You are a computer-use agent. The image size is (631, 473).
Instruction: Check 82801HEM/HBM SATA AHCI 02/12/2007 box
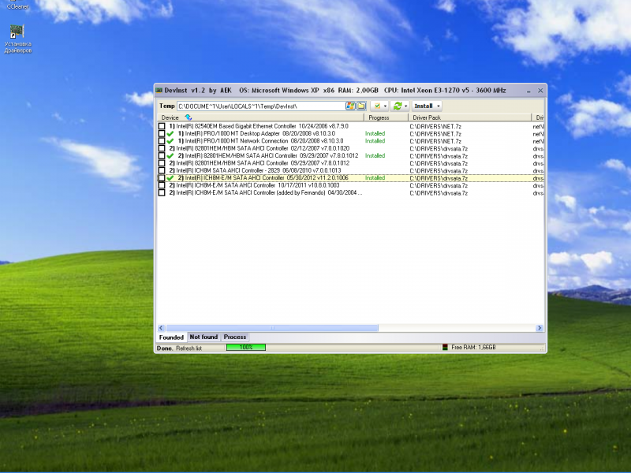(x=162, y=148)
